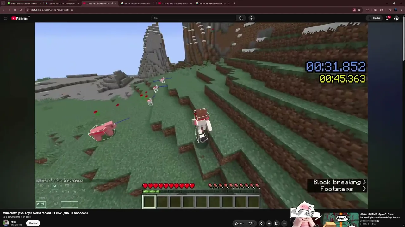
Task: Open the browser three-dot menu
Action: pyautogui.click(x=402, y=10)
